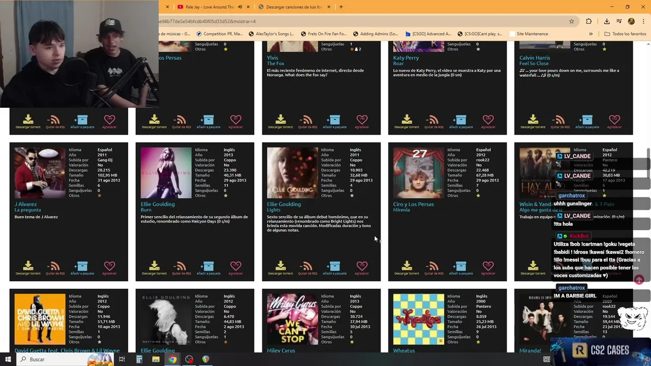Download torrent for Ciro y Los Persas

(x=406, y=268)
